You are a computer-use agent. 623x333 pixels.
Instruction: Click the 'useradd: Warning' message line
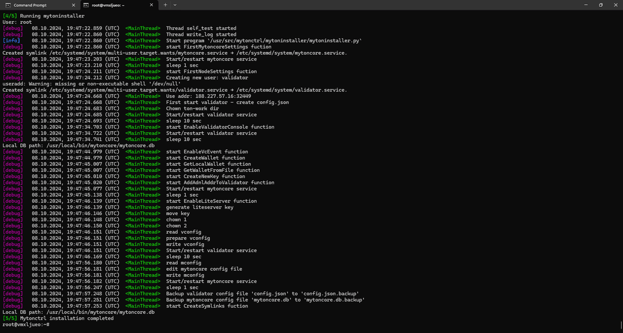click(91, 84)
